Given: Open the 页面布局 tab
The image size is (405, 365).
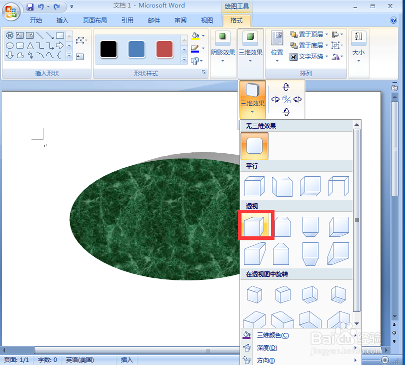Looking at the screenshot, I should pyautogui.click(x=95, y=21).
